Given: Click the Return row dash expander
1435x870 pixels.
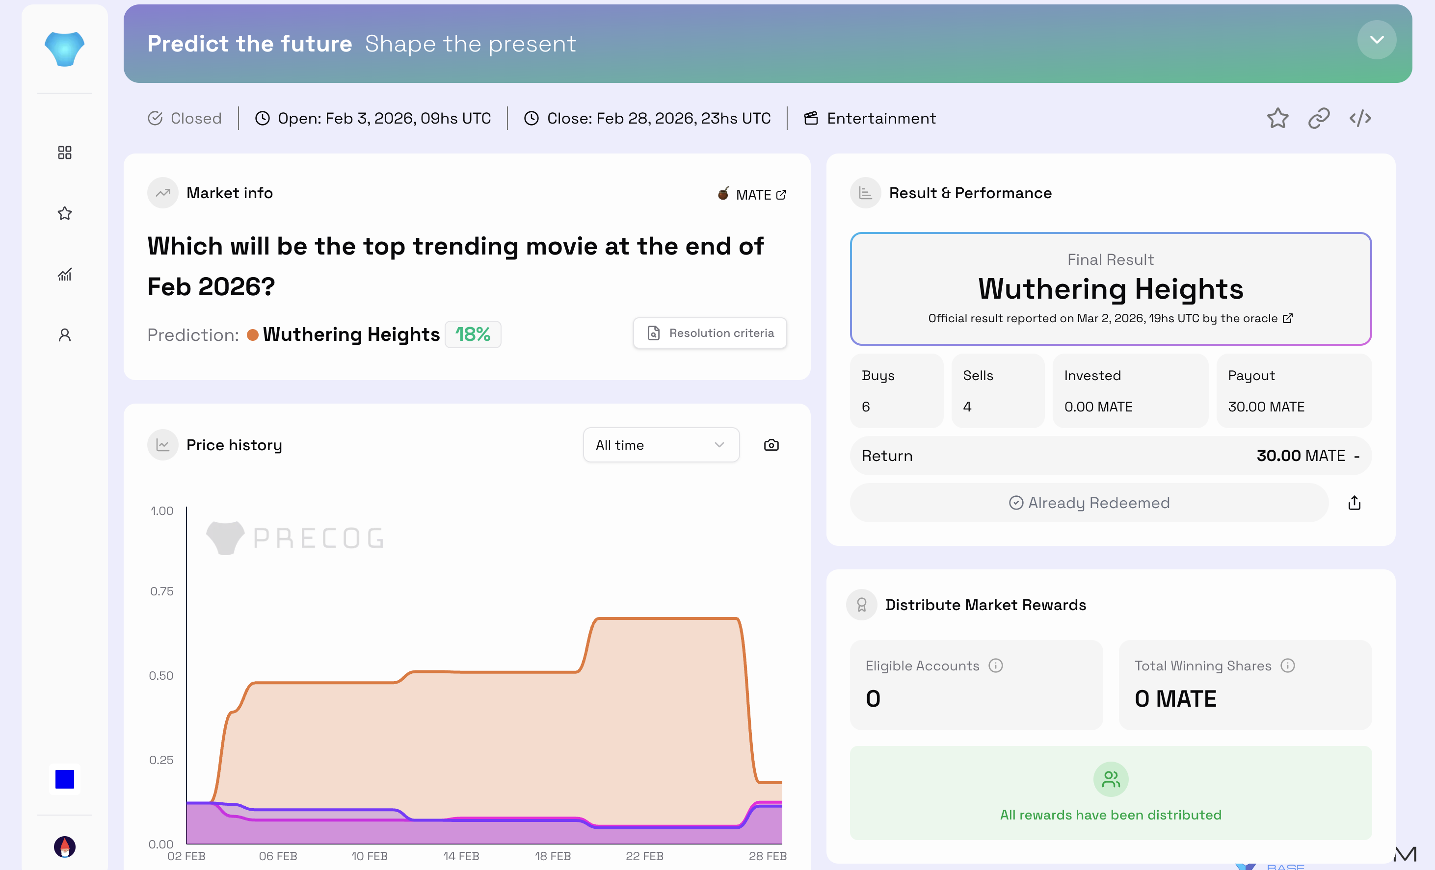Looking at the screenshot, I should point(1357,456).
